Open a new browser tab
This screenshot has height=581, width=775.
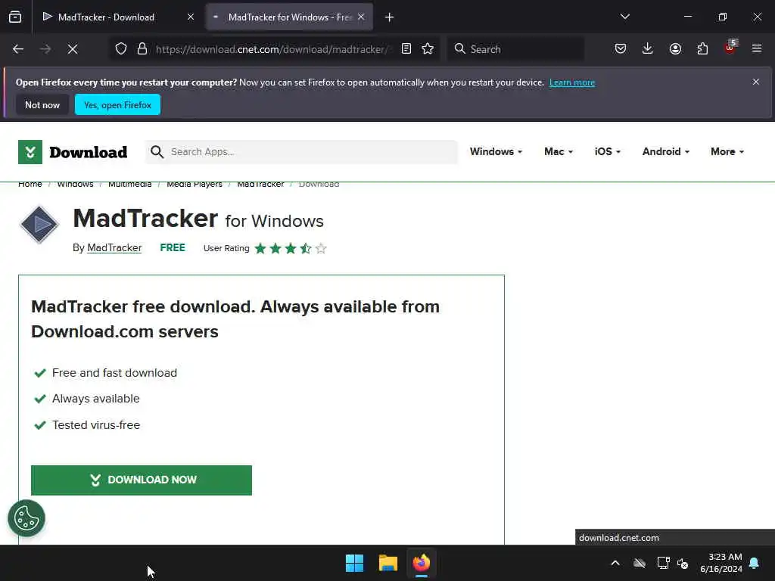pyautogui.click(x=390, y=17)
